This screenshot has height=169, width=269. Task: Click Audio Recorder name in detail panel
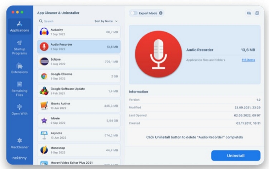point(200,50)
